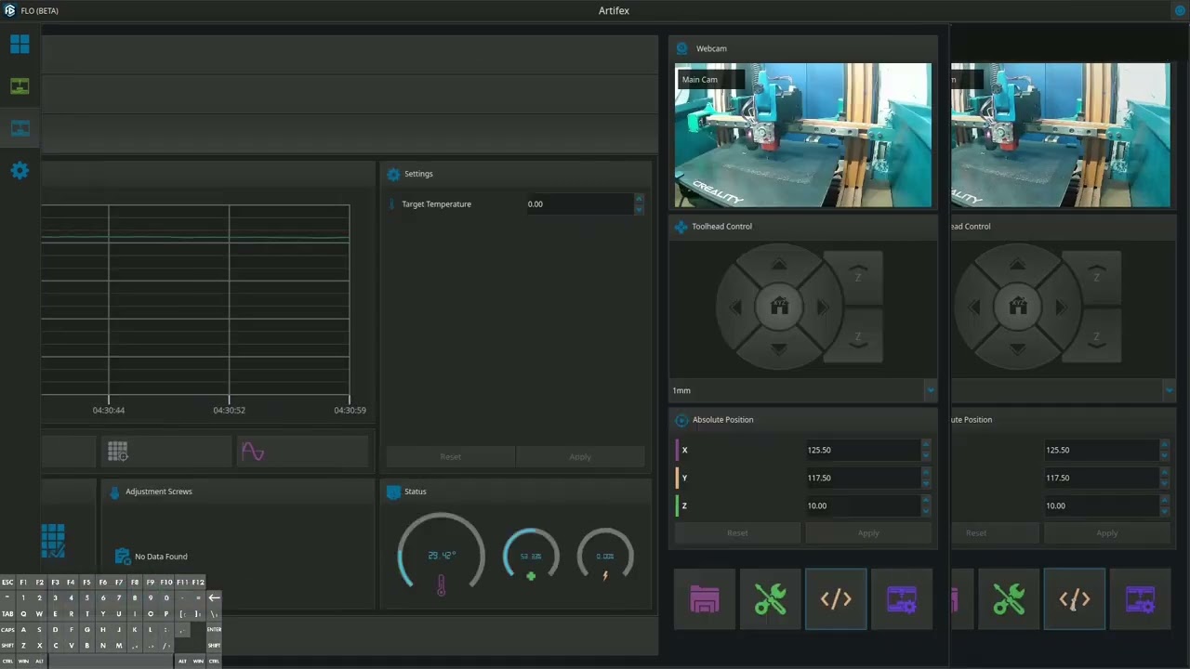Image resolution: width=1190 pixels, height=669 pixels.
Task: Click the X position field showing 125.50
Action: pos(862,450)
